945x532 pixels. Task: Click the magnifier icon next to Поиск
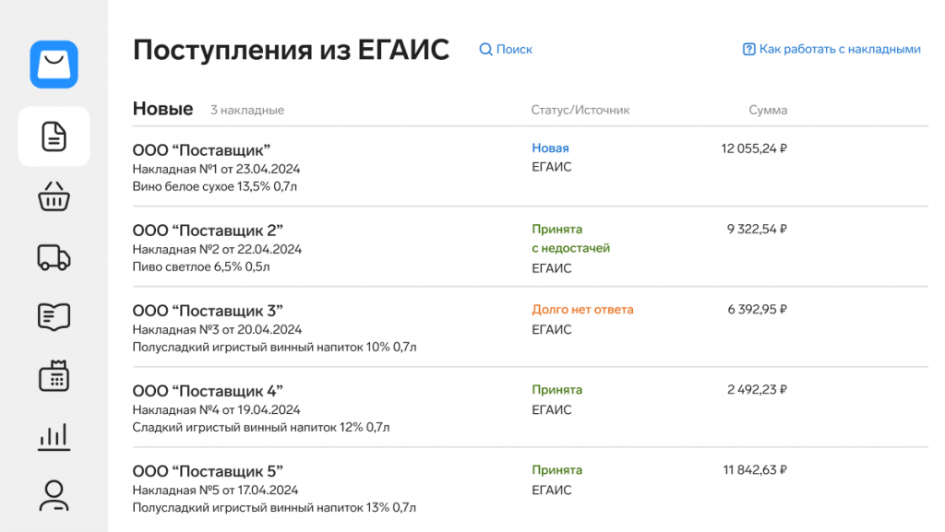pyautogui.click(x=485, y=50)
